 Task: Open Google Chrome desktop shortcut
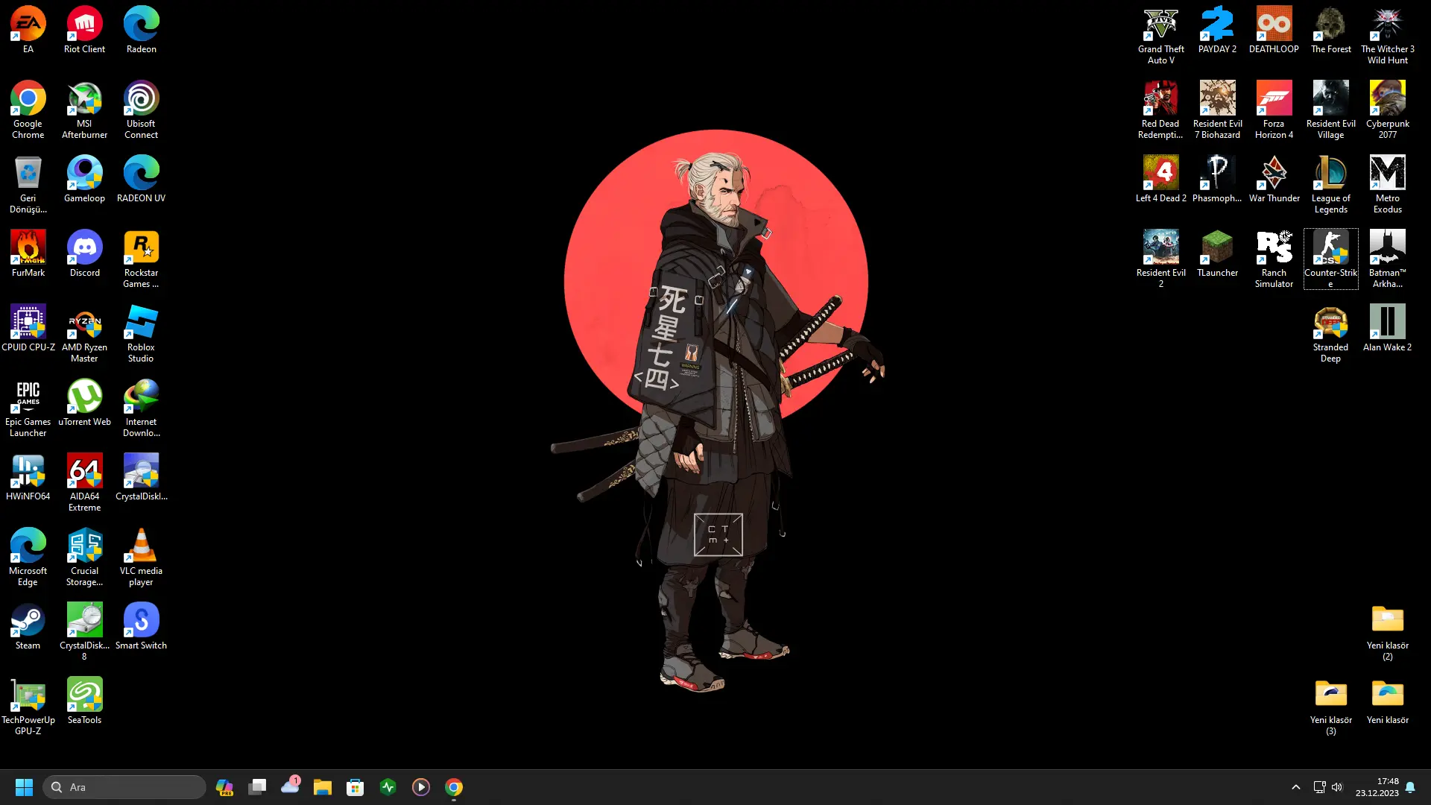(28, 110)
